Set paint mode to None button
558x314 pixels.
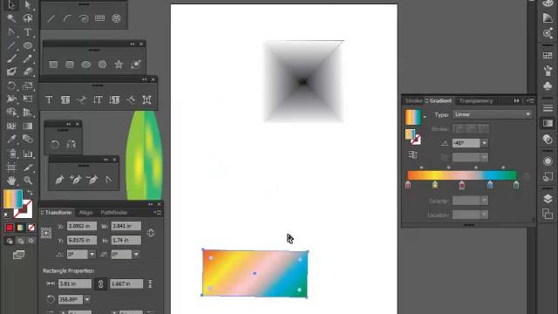click(x=31, y=228)
